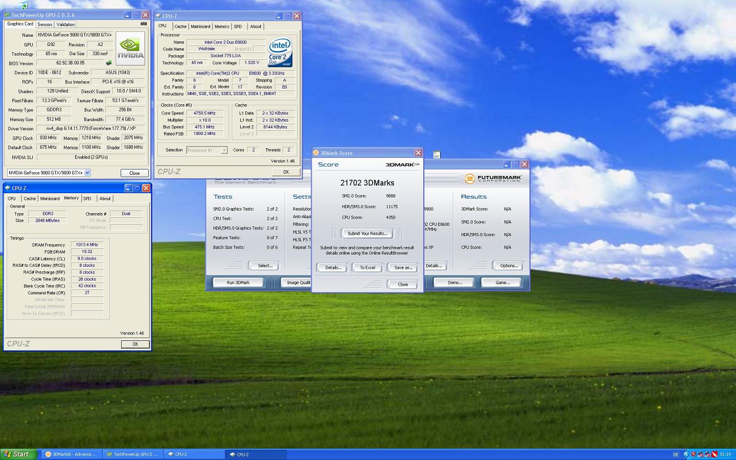Screen dimensions: 736x460
Task: Click Close button in 3DMark Score dialog
Action: point(403,284)
